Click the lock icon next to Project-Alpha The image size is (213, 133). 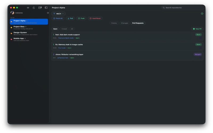click(27, 21)
